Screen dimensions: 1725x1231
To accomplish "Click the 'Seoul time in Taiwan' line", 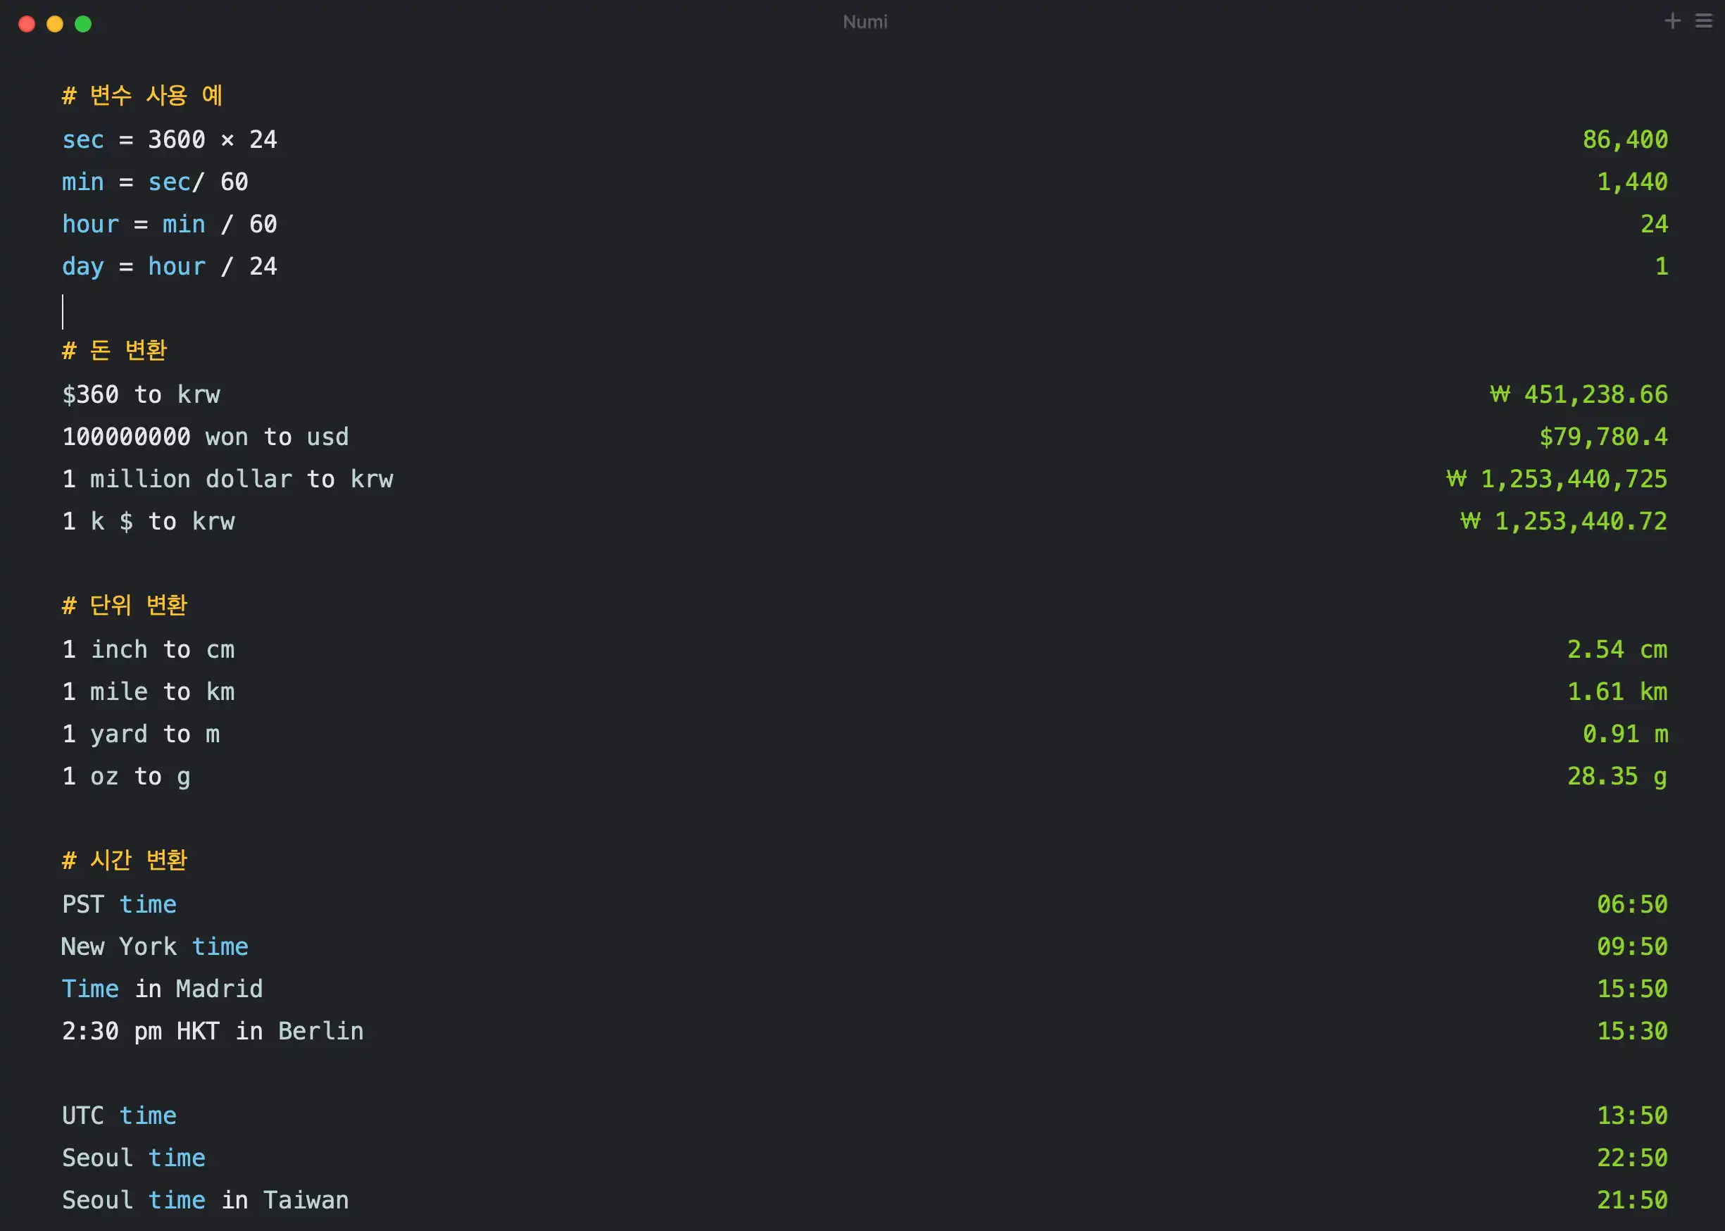I will click(205, 1200).
